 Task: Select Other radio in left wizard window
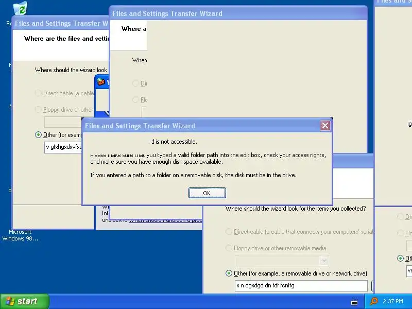tap(38, 135)
